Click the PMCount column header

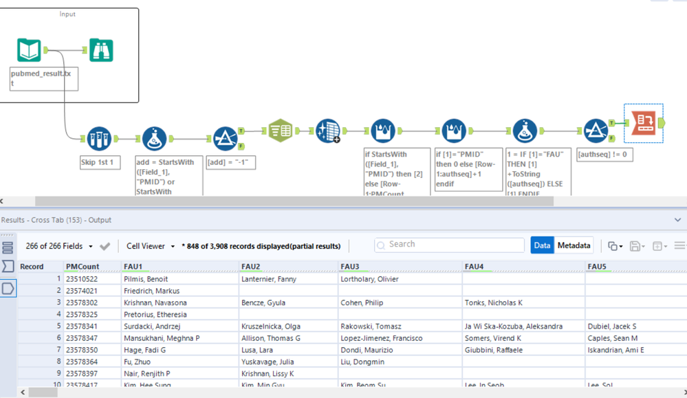coord(92,267)
